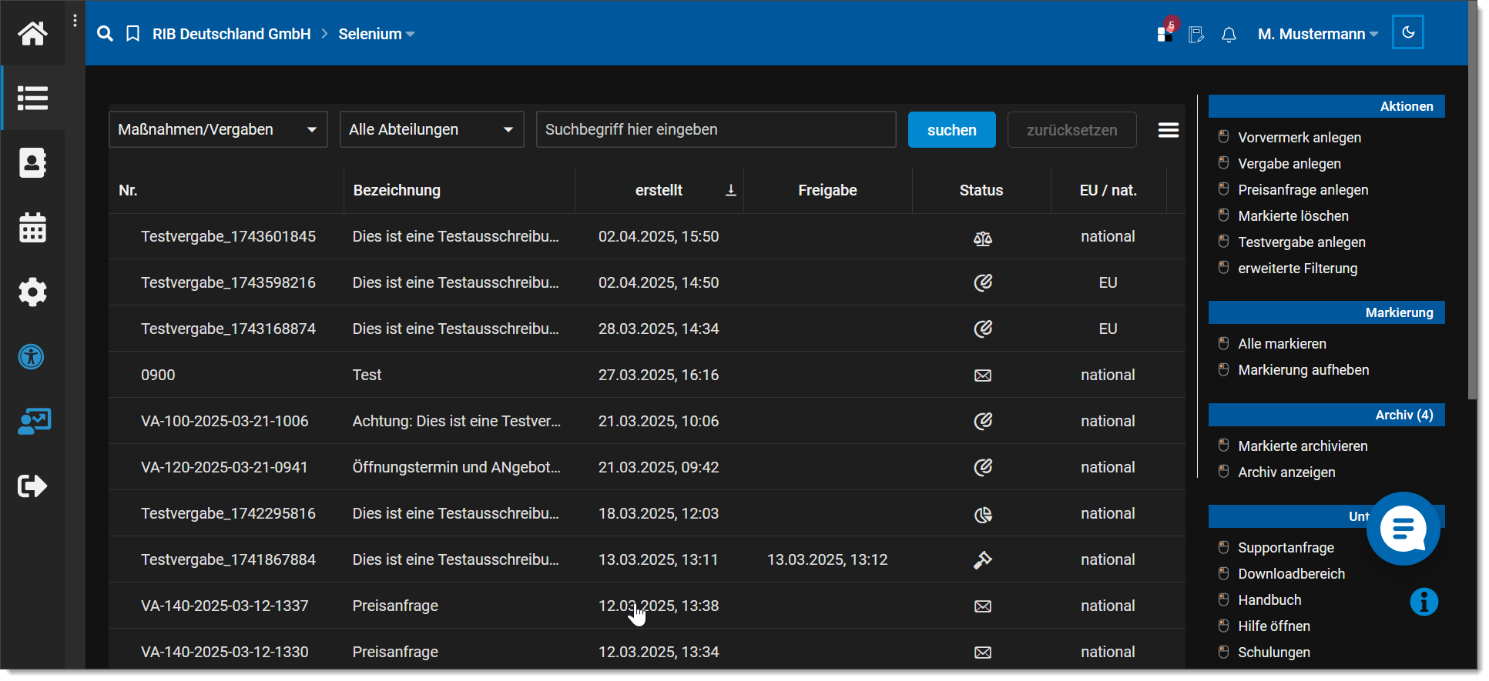Click the page vertical scrollbar
Screen dimensions: 1489x681
point(1472,200)
